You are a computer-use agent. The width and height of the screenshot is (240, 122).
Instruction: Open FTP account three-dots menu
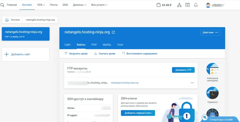192,83
